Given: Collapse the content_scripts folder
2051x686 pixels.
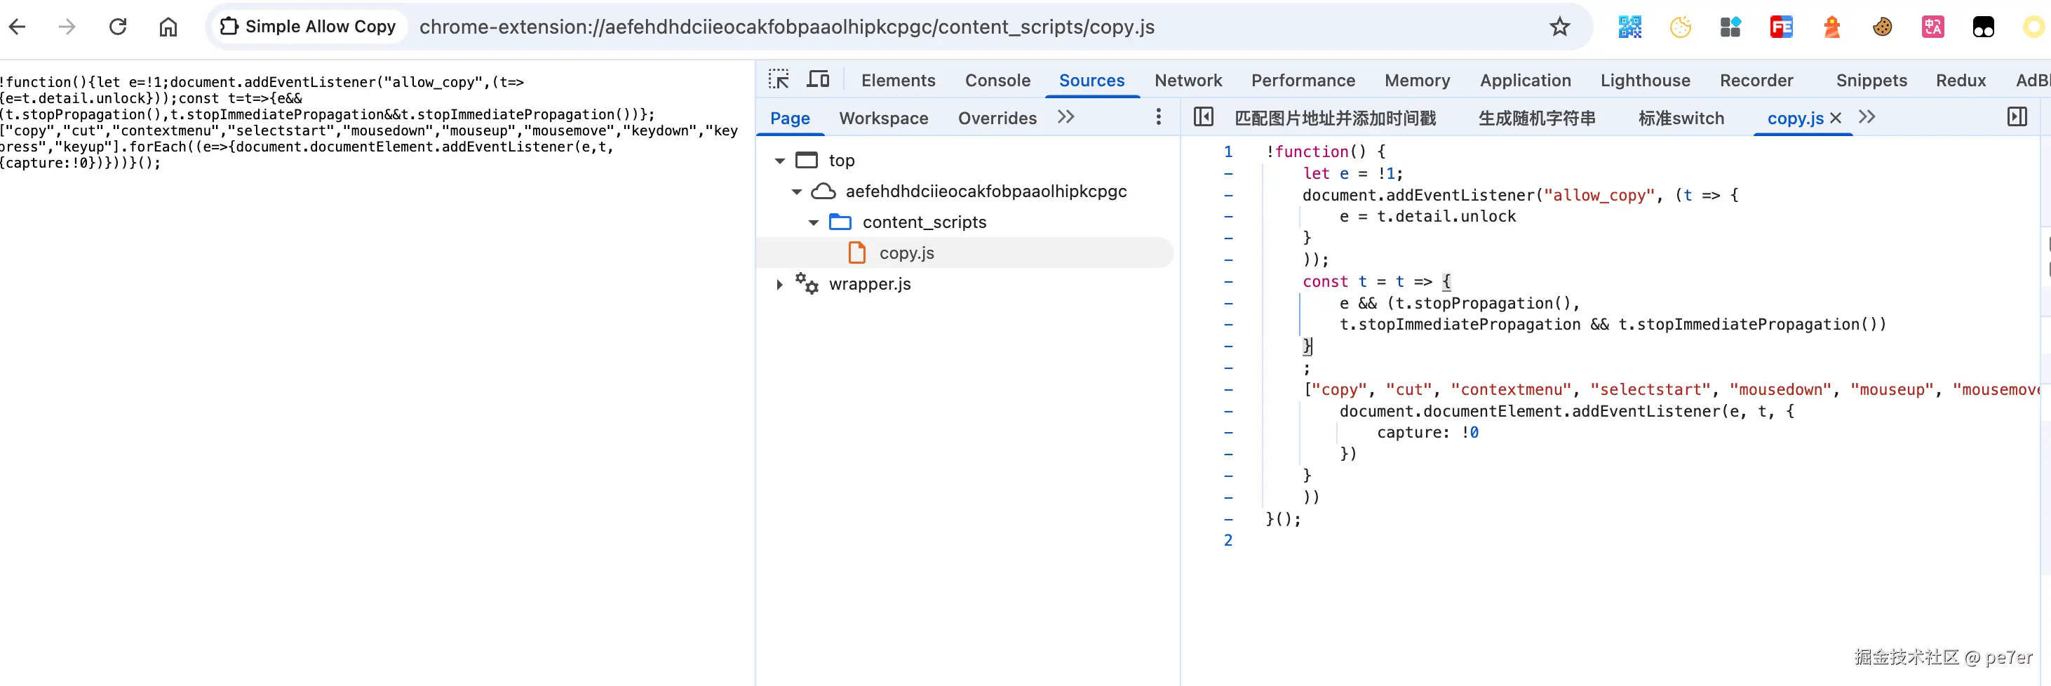Looking at the screenshot, I should [x=813, y=223].
